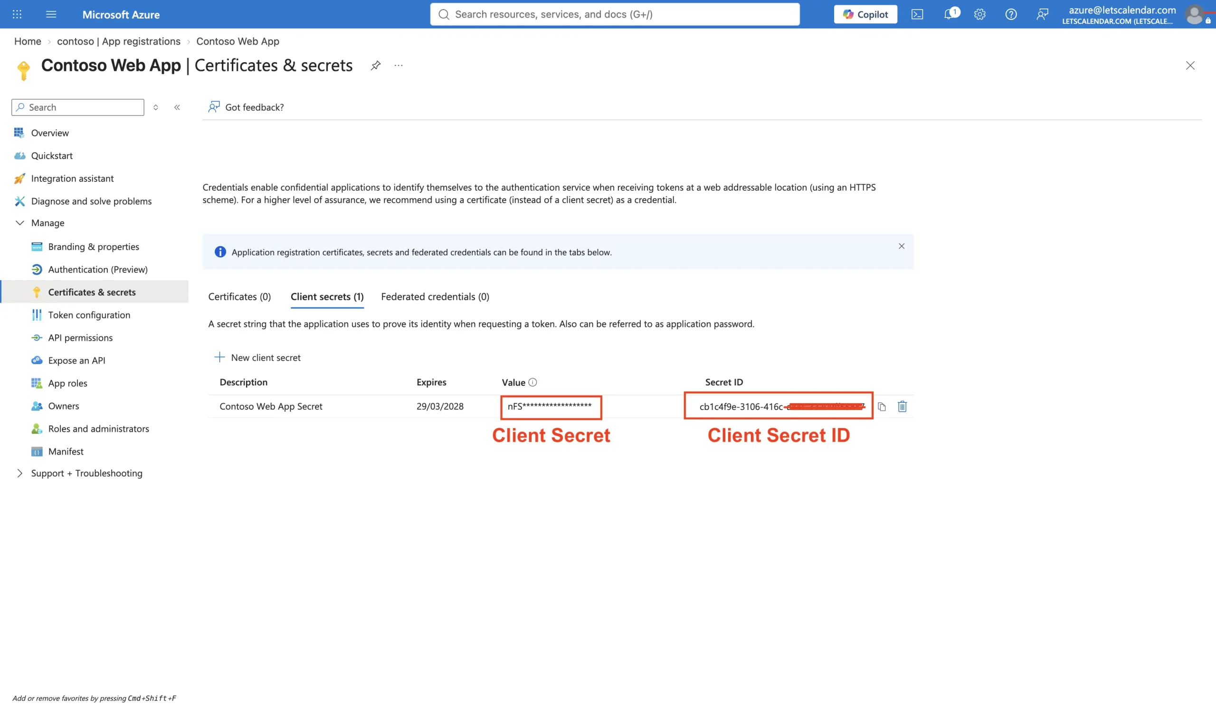Delete the Contoso Web App Secret
Screen dimensions: 1216x704
902,406
